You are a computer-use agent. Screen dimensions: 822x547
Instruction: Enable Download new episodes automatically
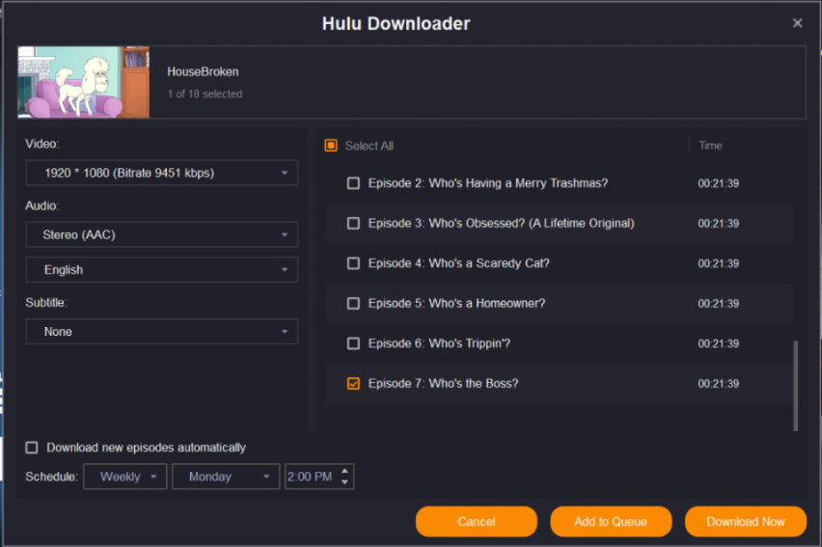(32, 448)
